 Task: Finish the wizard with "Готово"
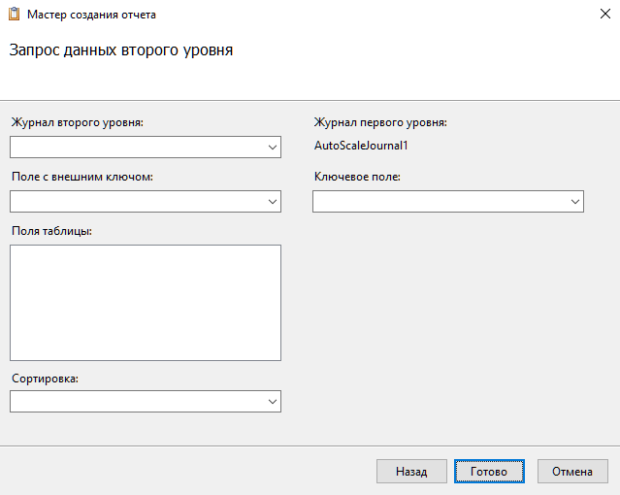pyautogui.click(x=489, y=472)
